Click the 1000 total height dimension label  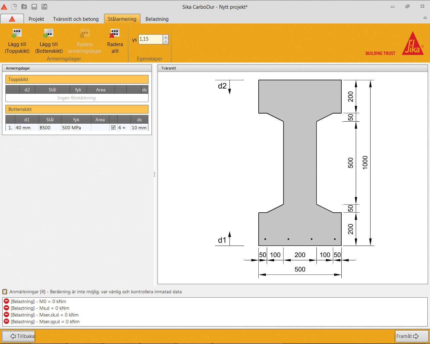pyautogui.click(x=365, y=163)
